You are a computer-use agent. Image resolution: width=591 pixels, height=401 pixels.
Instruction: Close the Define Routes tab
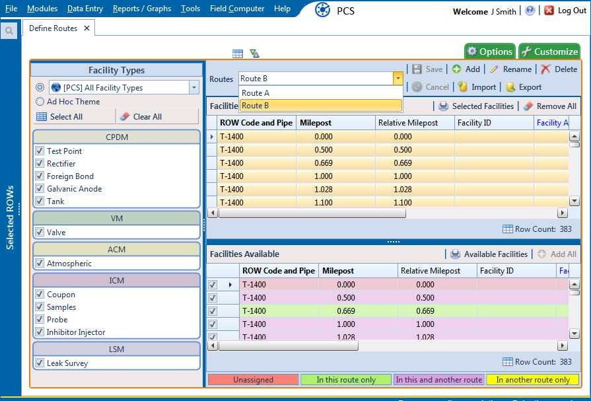click(87, 28)
